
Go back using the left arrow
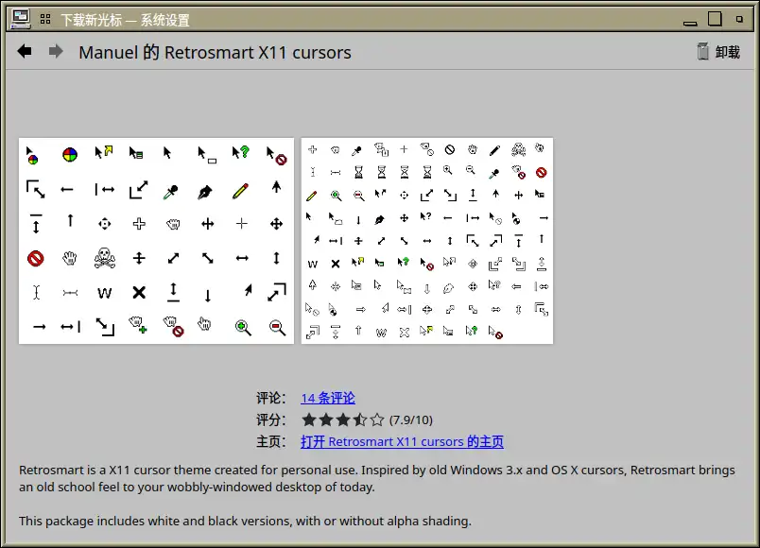tap(25, 52)
